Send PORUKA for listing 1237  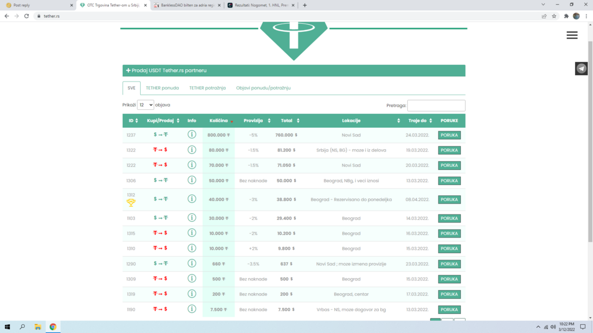tap(449, 135)
